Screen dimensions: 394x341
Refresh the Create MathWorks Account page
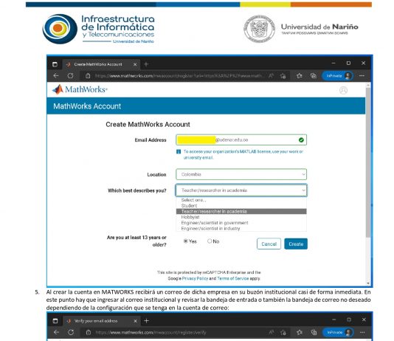click(70, 75)
